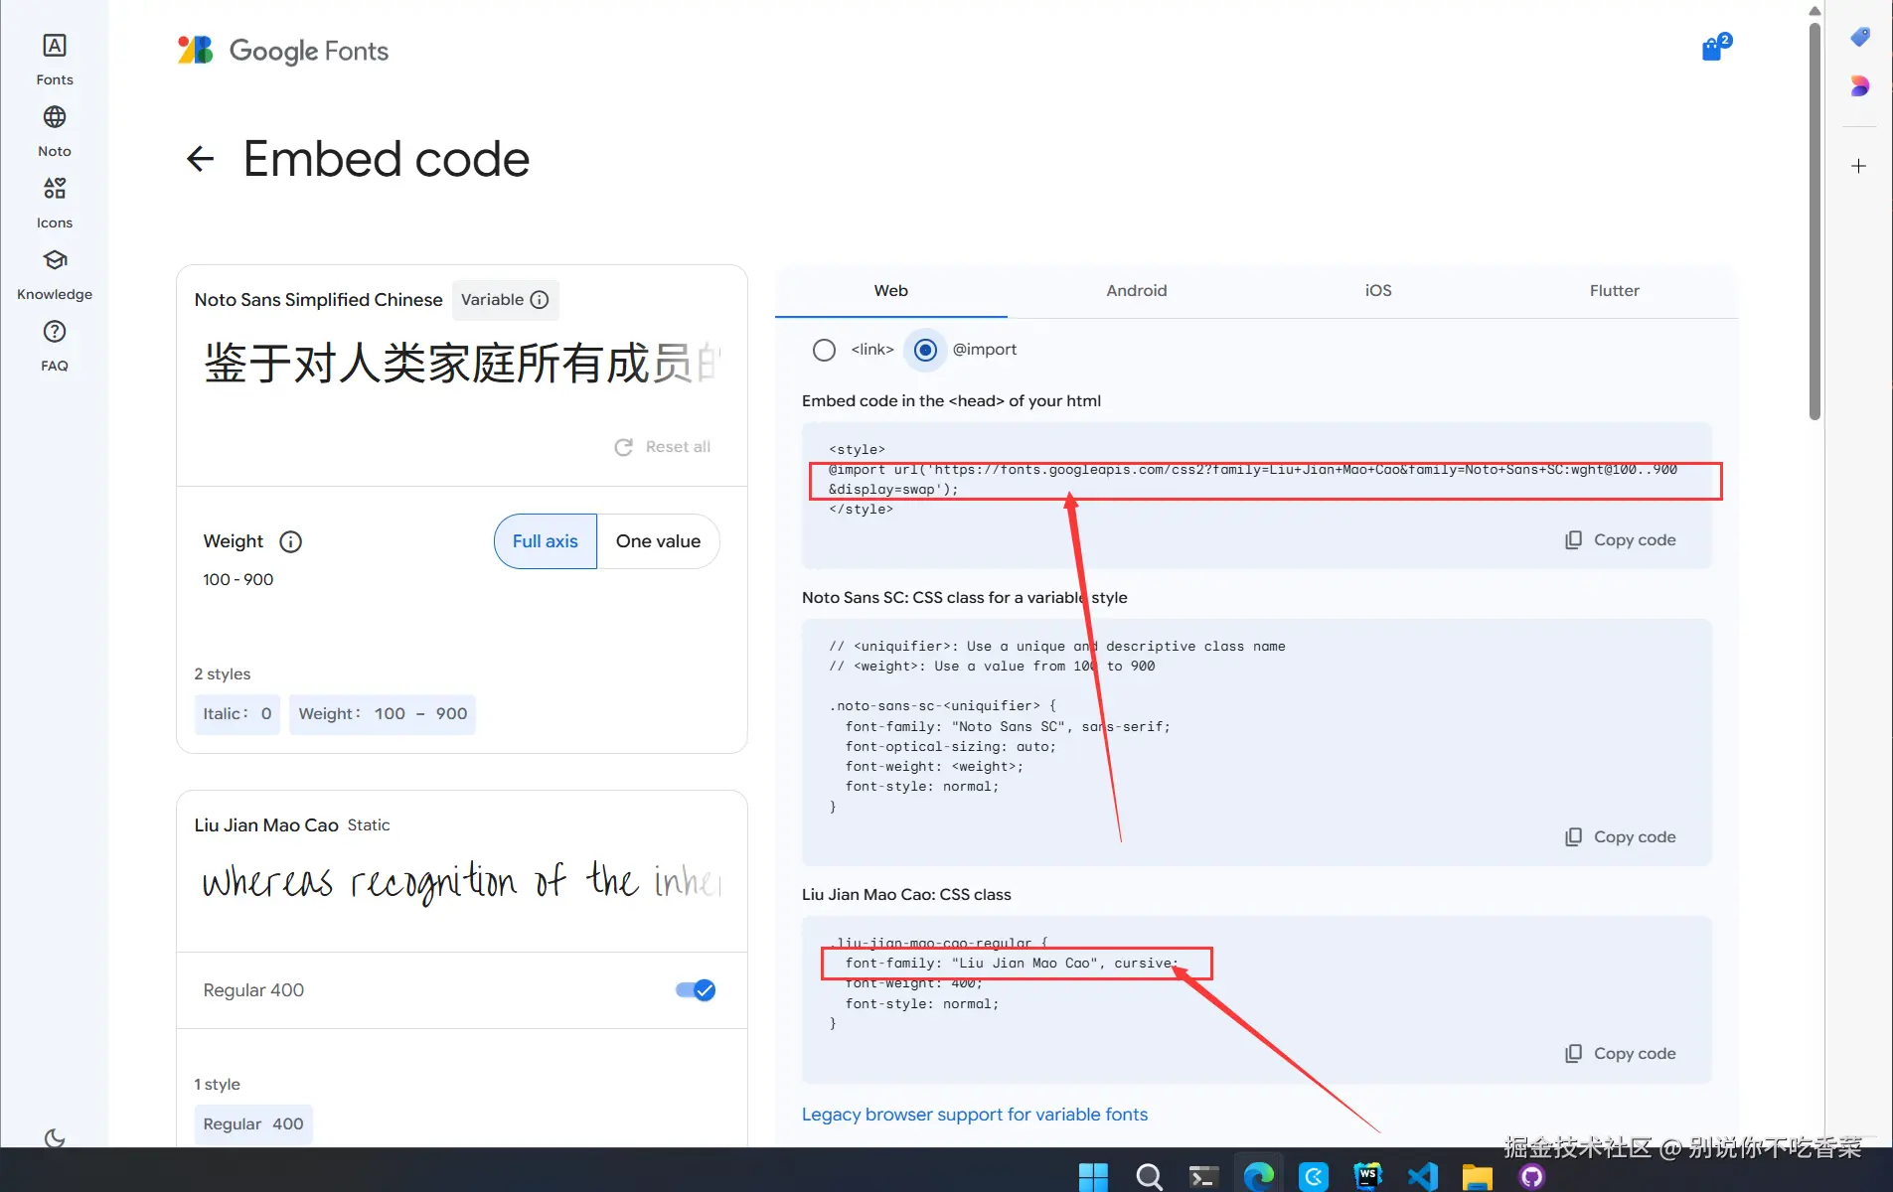
Task: Switch to the iOS tab
Action: tap(1378, 291)
